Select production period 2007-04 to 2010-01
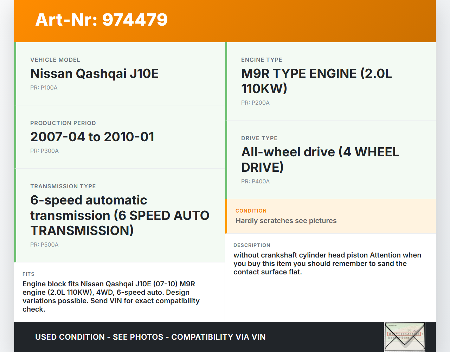450x352 pixels. pyautogui.click(x=92, y=137)
